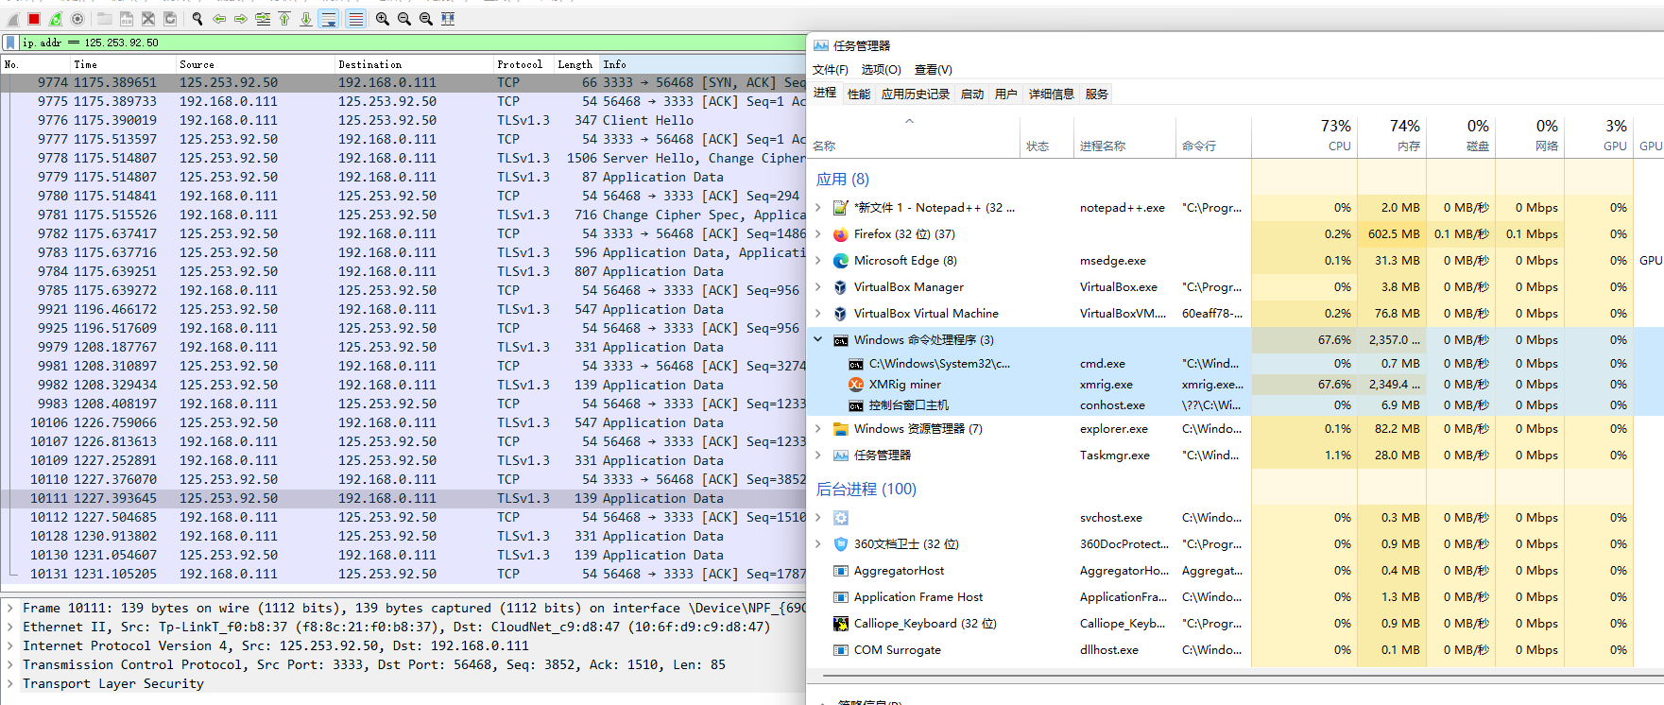Expand the Firefox process group

[x=818, y=234]
